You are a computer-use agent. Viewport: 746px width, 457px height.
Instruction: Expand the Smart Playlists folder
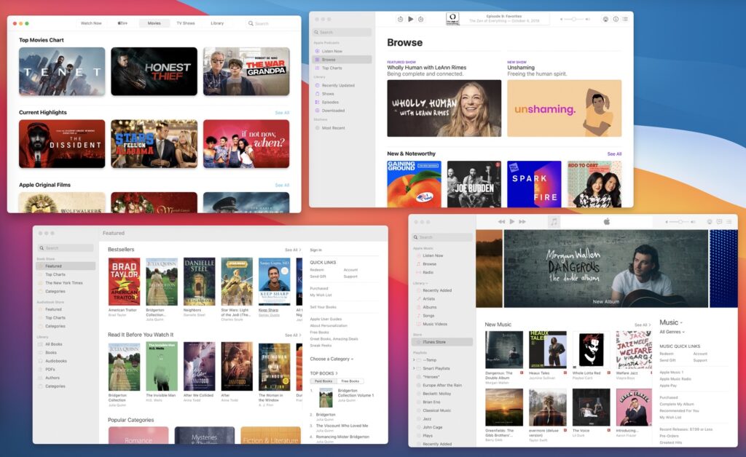(414, 369)
